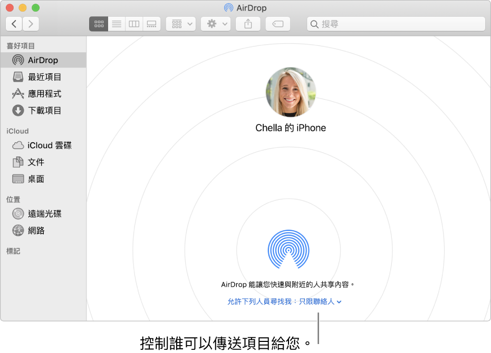This screenshot has width=491, height=353.
Task: Go back with the left chevron button
Action: click(14, 24)
